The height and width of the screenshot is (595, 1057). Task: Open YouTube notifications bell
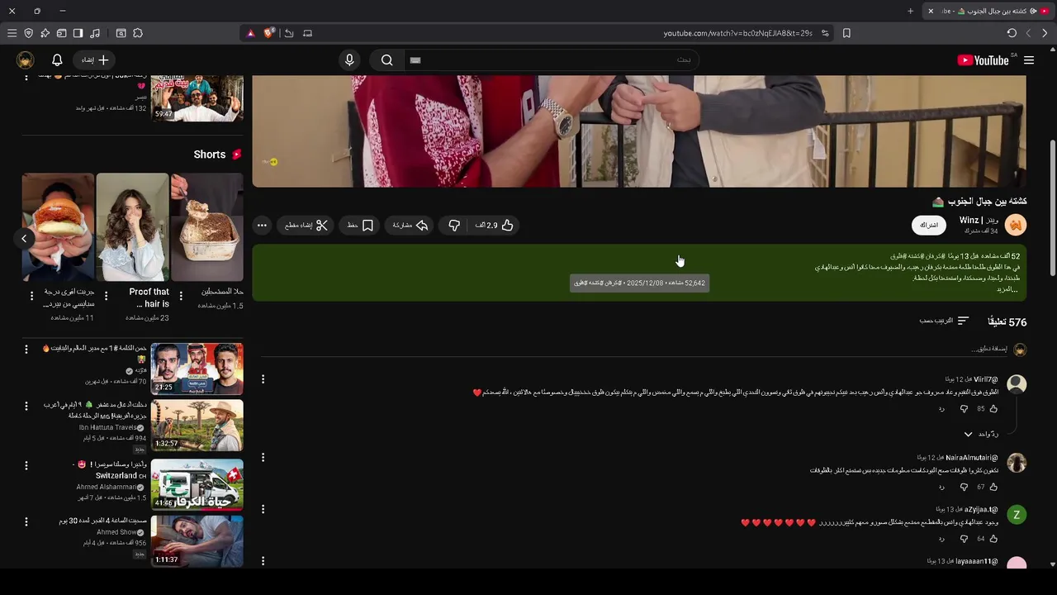[x=57, y=60]
